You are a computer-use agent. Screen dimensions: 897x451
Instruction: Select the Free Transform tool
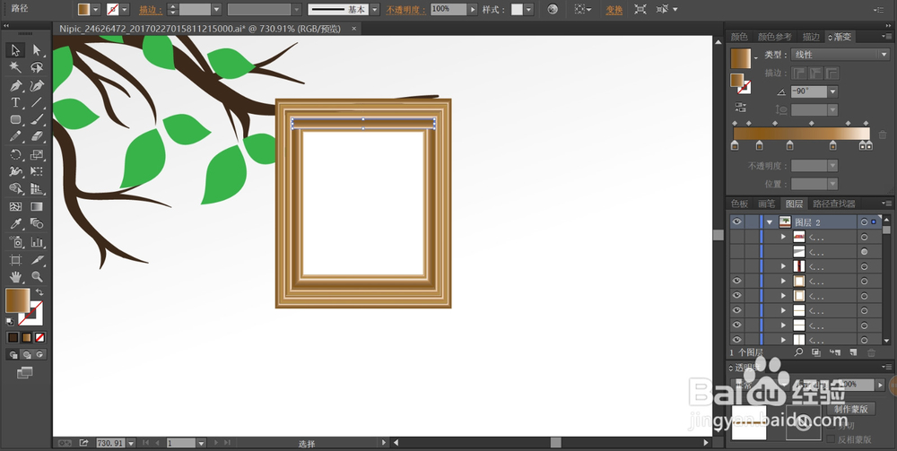(37, 171)
